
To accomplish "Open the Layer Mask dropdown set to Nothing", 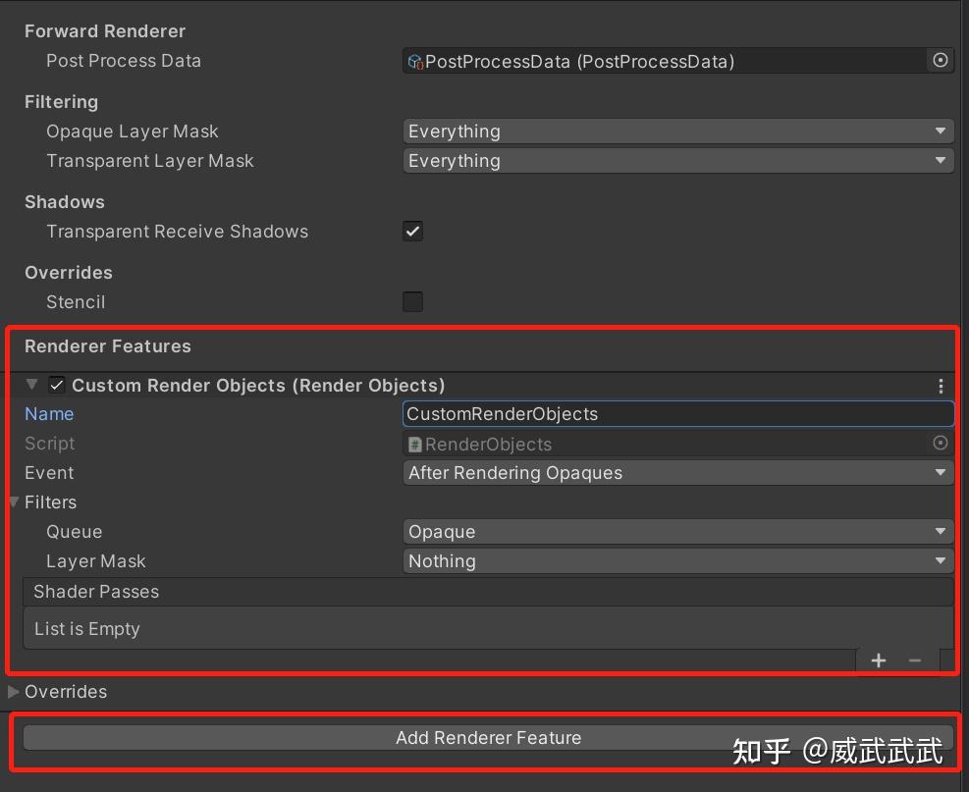I will (677, 560).
